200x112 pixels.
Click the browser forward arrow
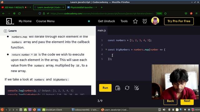coord(9,13)
